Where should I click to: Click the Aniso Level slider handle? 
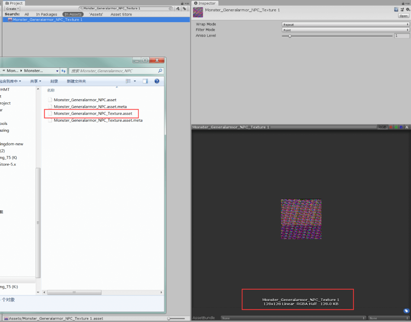(x=290, y=36)
